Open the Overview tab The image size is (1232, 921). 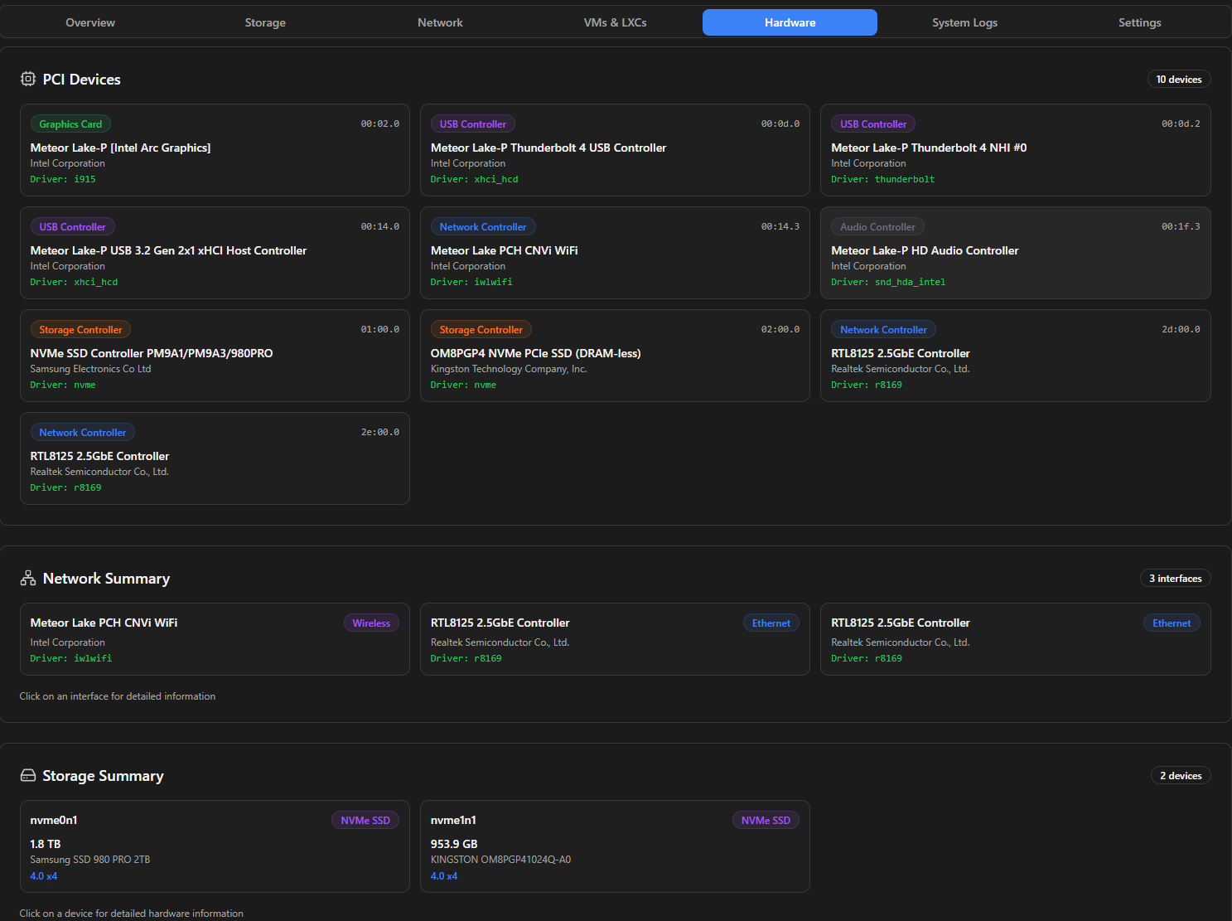[90, 22]
